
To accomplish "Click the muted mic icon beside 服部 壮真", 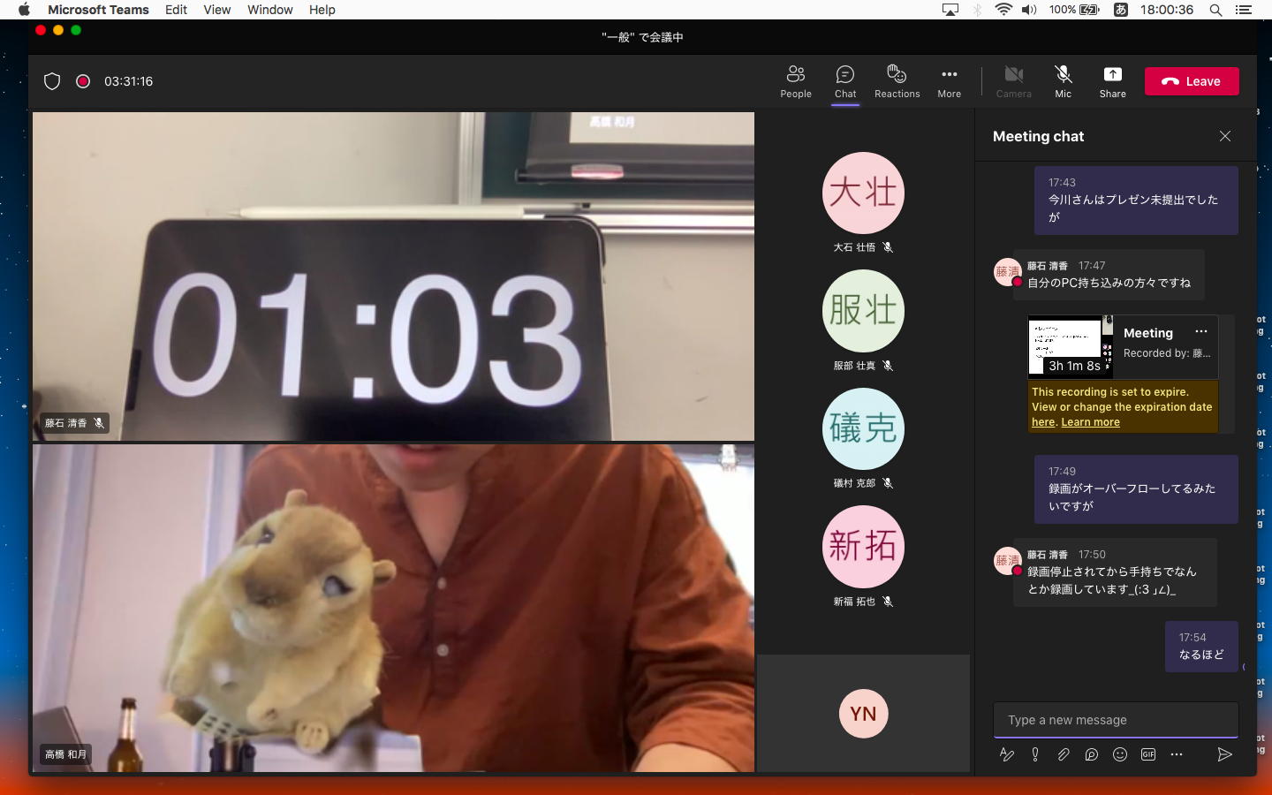I will tap(888, 366).
